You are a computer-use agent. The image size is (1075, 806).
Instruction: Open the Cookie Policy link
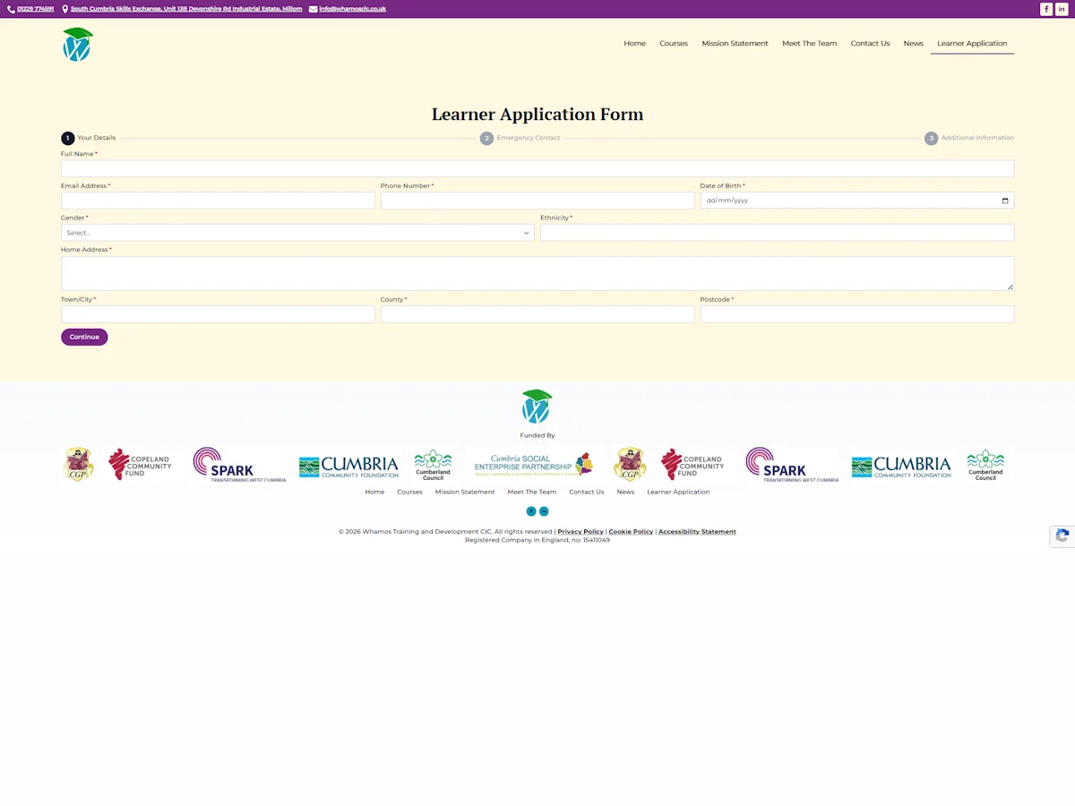point(631,531)
